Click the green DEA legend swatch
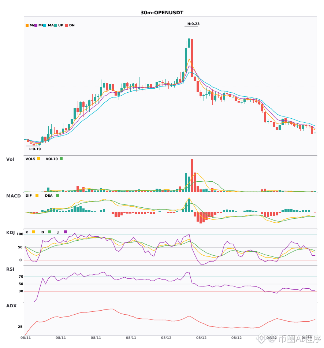 pos(57,195)
